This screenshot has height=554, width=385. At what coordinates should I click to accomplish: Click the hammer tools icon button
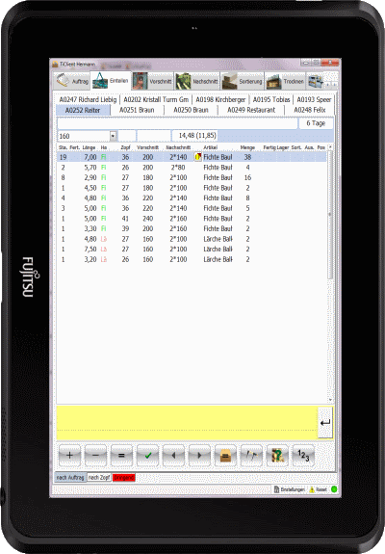251,456
